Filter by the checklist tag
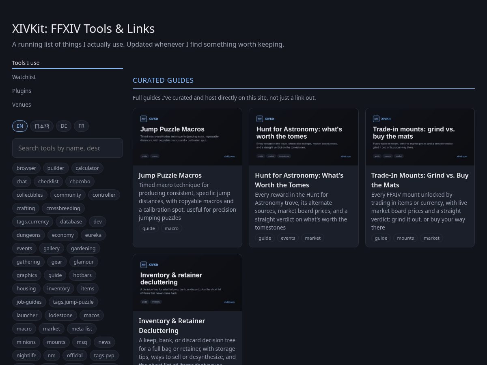Screen dimensions: 487x365 tap(49, 181)
